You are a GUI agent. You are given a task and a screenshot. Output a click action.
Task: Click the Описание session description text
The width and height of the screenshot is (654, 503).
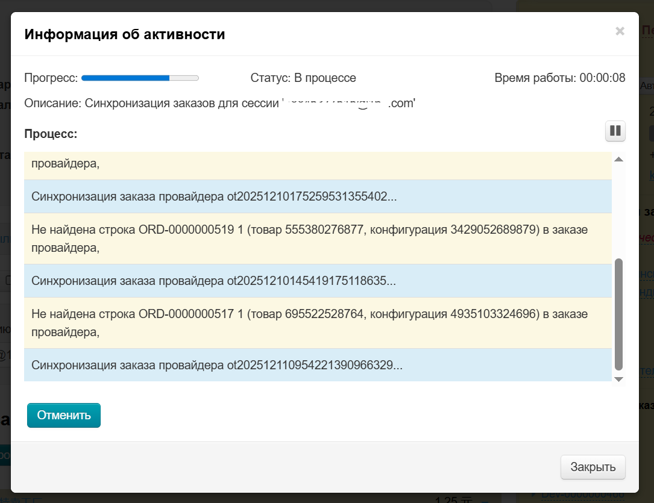(220, 103)
